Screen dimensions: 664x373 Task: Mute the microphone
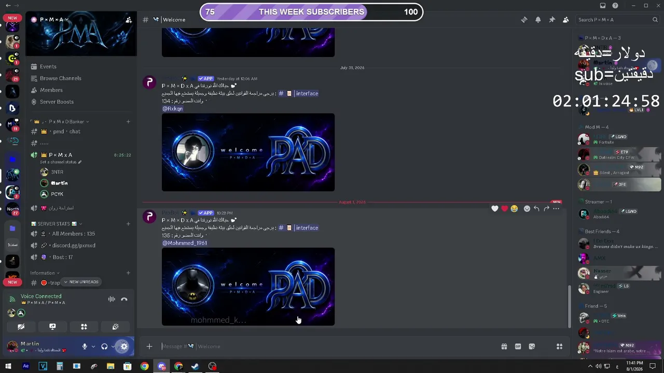[x=85, y=347]
